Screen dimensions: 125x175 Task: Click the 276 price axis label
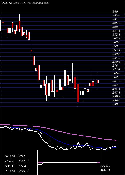115,65
